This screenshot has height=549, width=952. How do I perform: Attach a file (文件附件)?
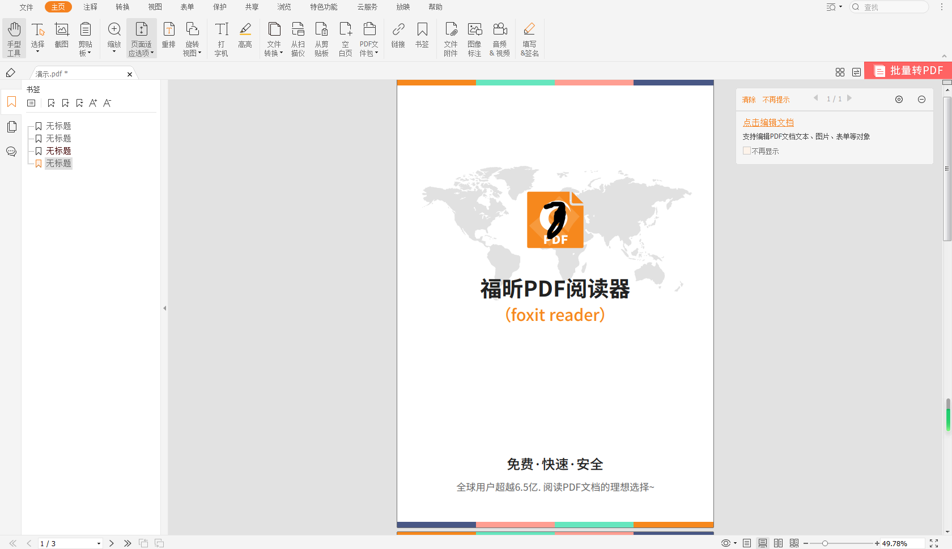coord(450,38)
